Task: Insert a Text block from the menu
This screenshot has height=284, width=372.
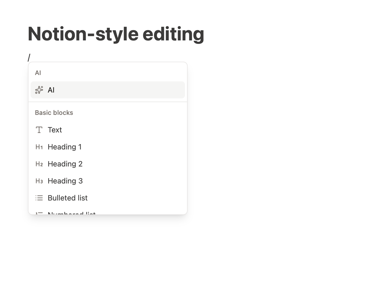Action: pos(108,130)
